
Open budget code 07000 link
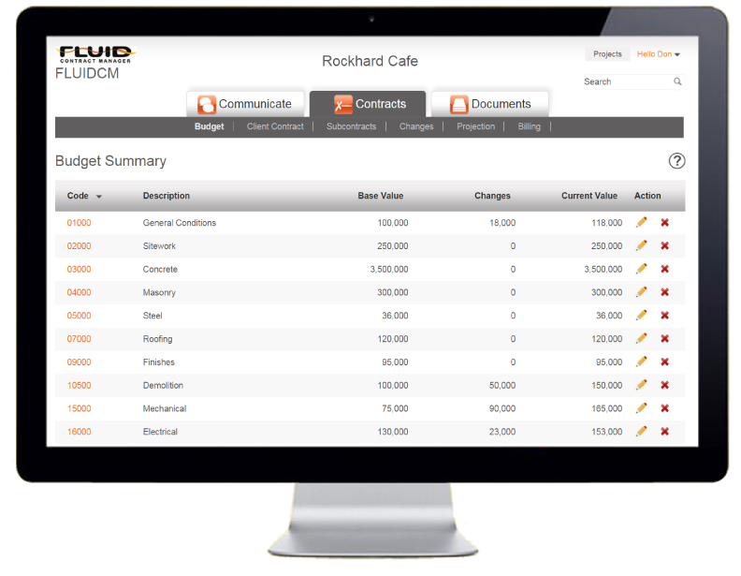pyautogui.click(x=79, y=339)
